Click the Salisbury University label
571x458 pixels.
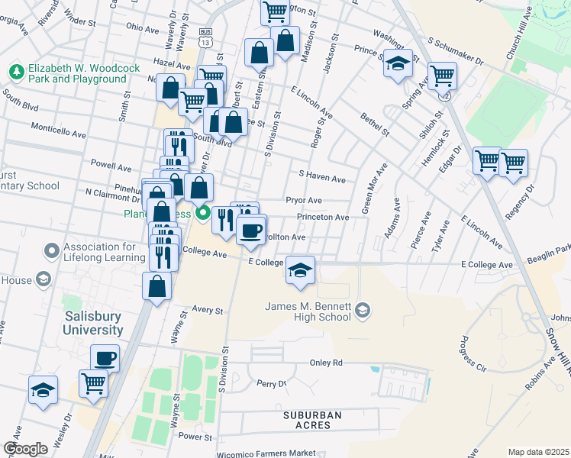tap(93, 323)
